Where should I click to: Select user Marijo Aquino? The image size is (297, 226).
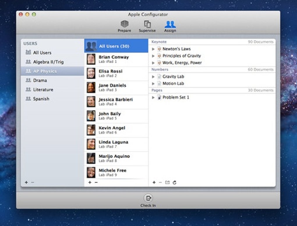116,158
